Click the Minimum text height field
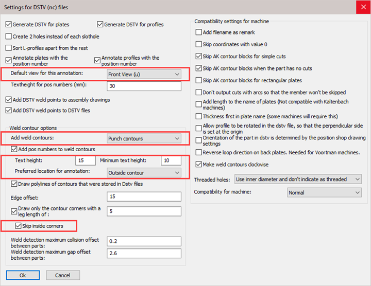Viewport: 371px width, 286px height. pos(171,162)
